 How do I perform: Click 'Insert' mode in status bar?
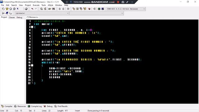click(x=77, y=111)
